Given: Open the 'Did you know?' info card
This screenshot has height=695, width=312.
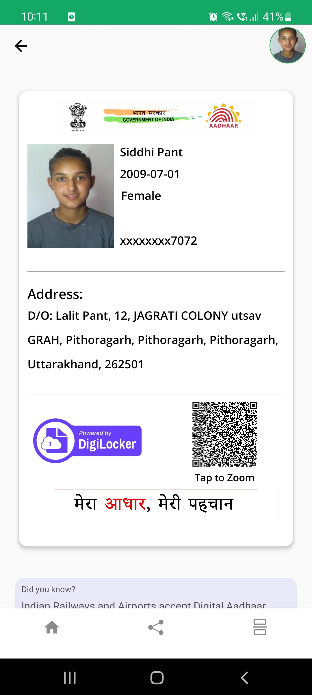Looking at the screenshot, I should pyautogui.click(x=156, y=593).
